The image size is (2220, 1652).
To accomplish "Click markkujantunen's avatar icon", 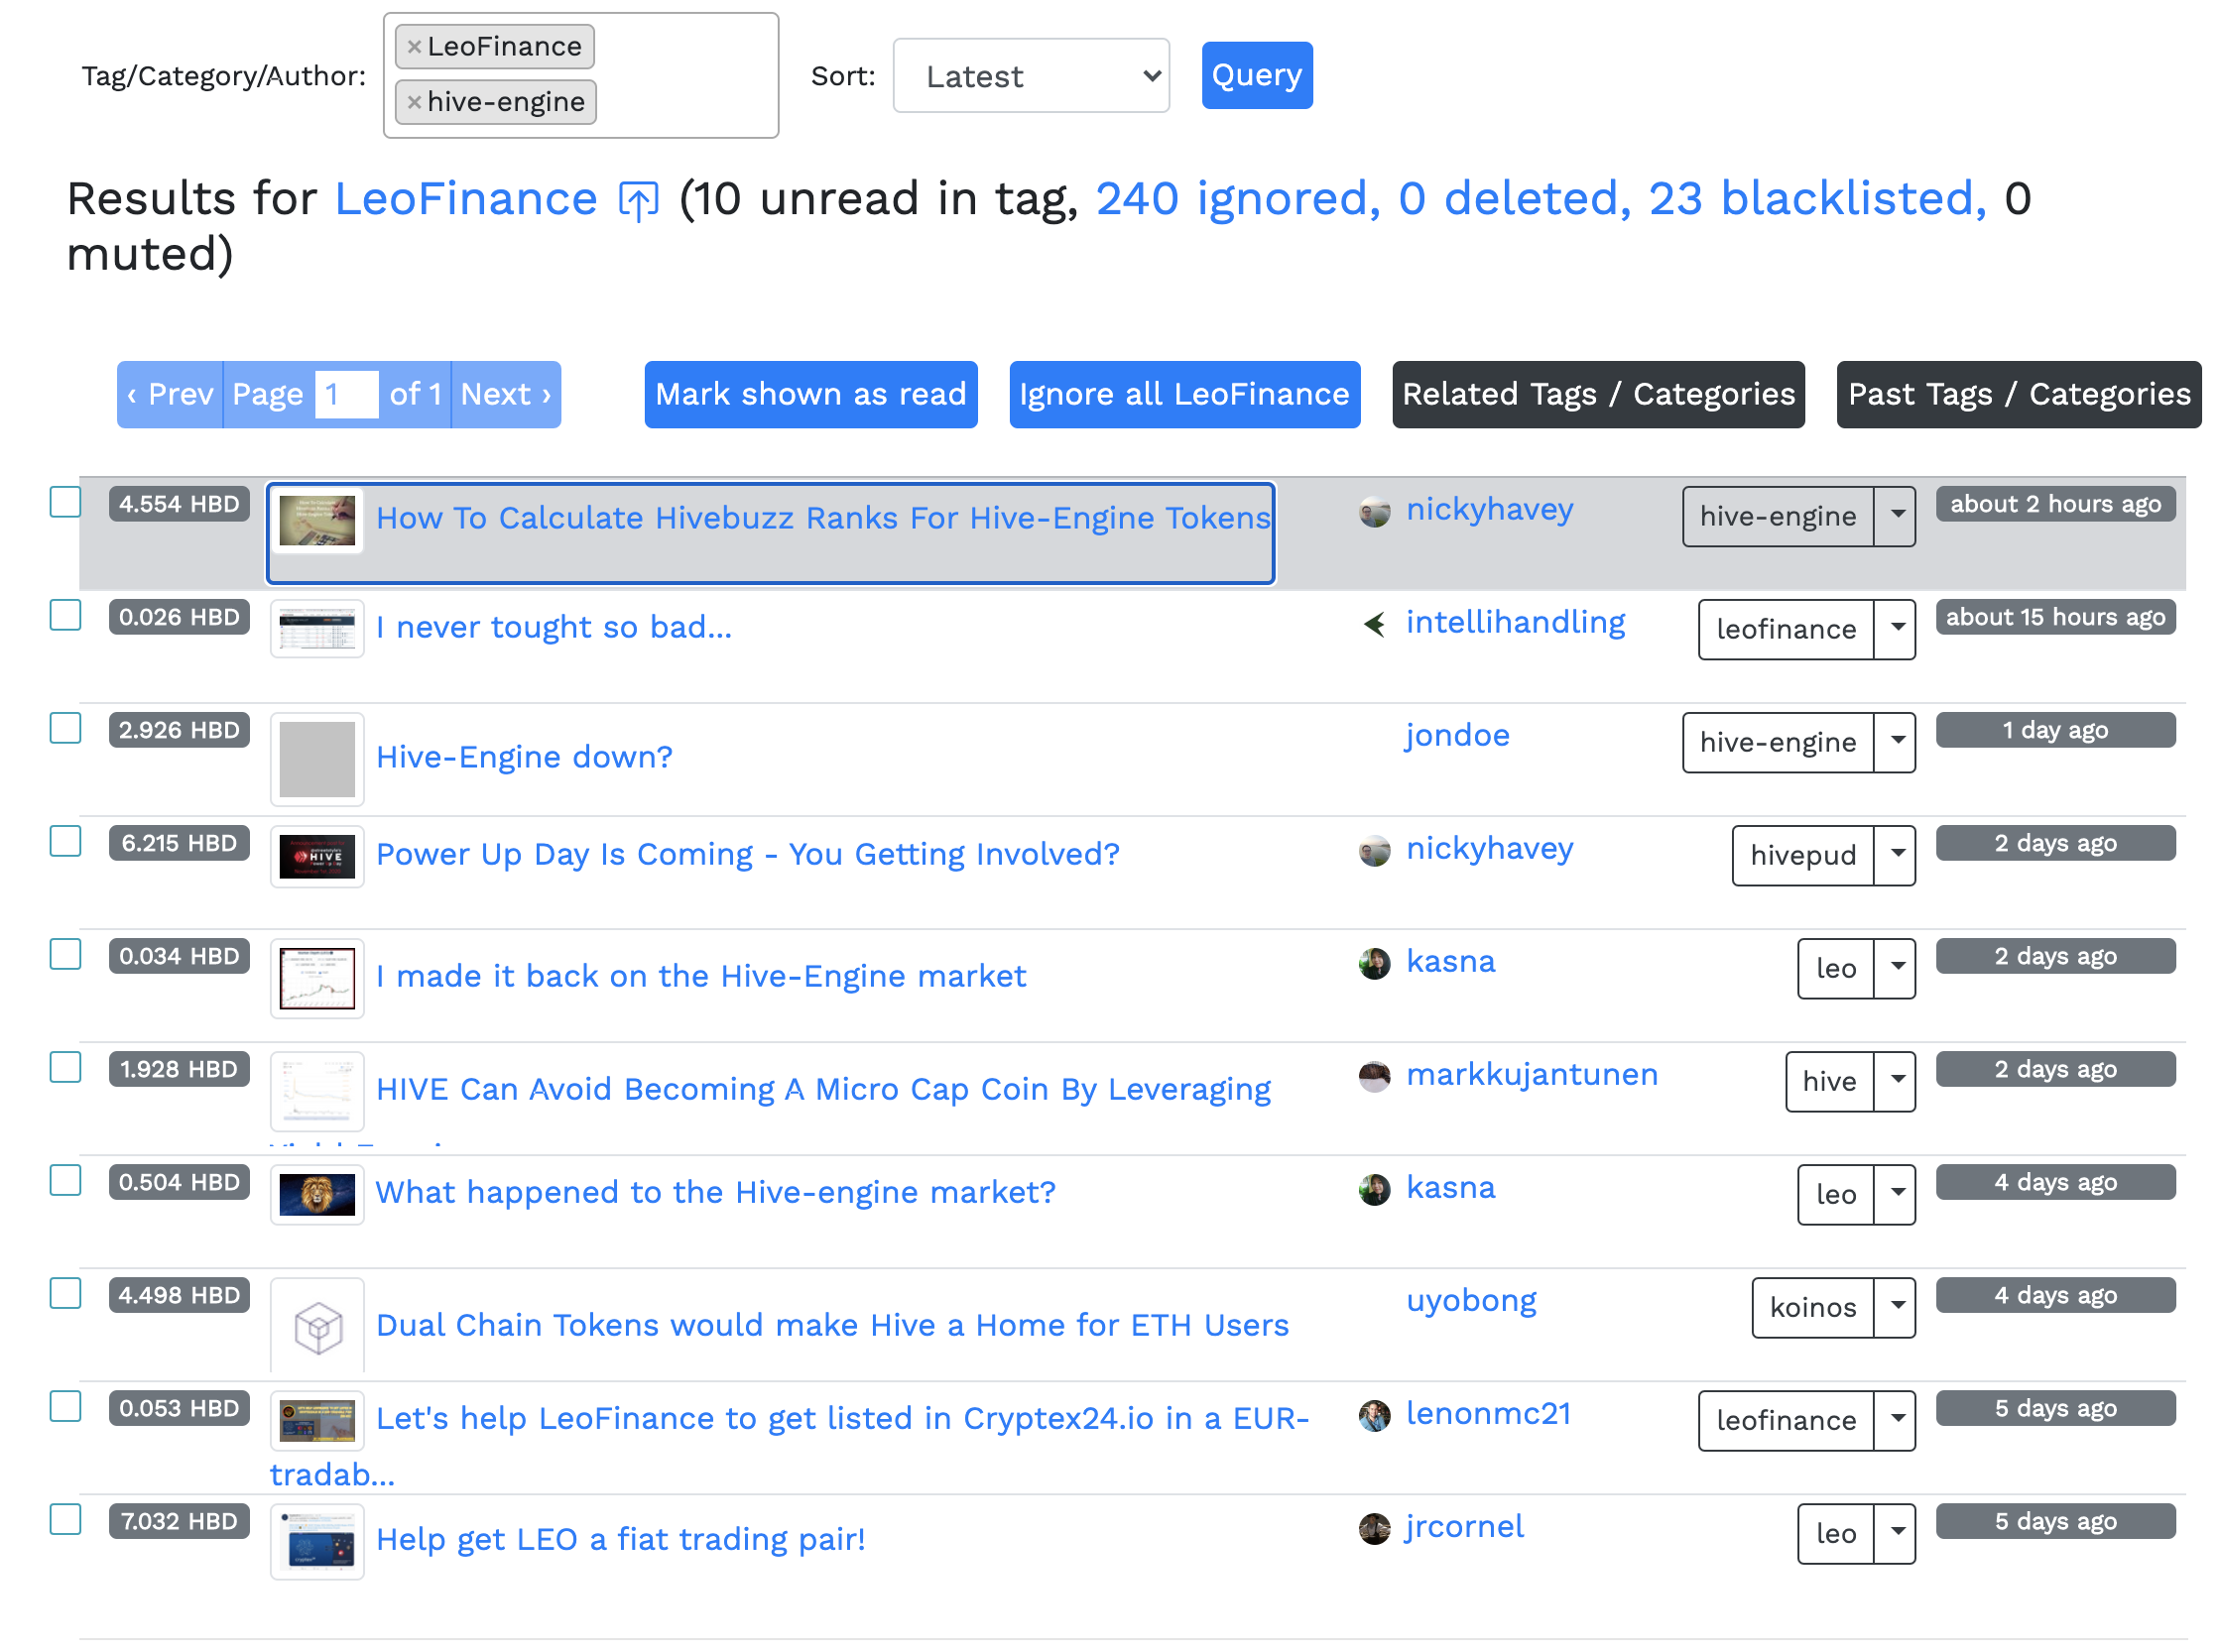I will point(1374,1076).
